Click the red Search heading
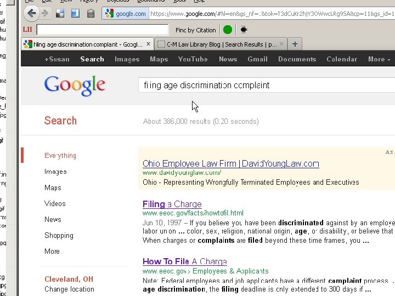395x296 pixels. click(x=60, y=121)
